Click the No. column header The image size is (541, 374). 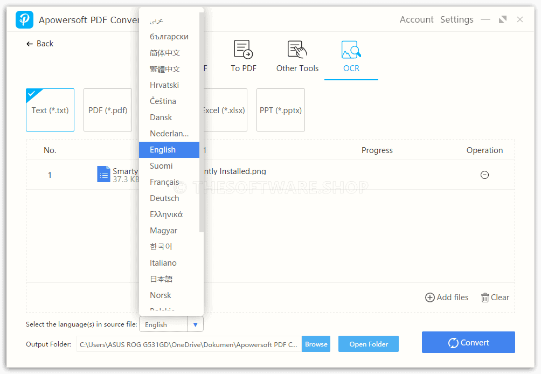point(50,150)
